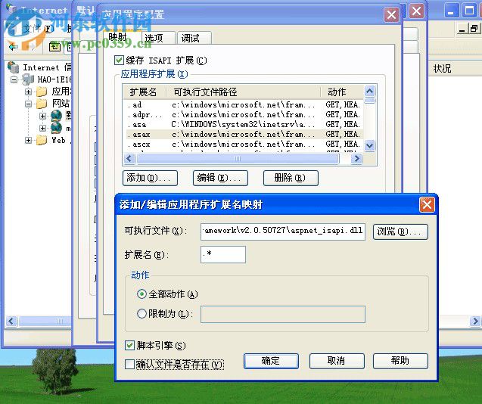Sort by 可执行文件路径 column header
The height and width of the screenshot is (404, 482).
244,92
